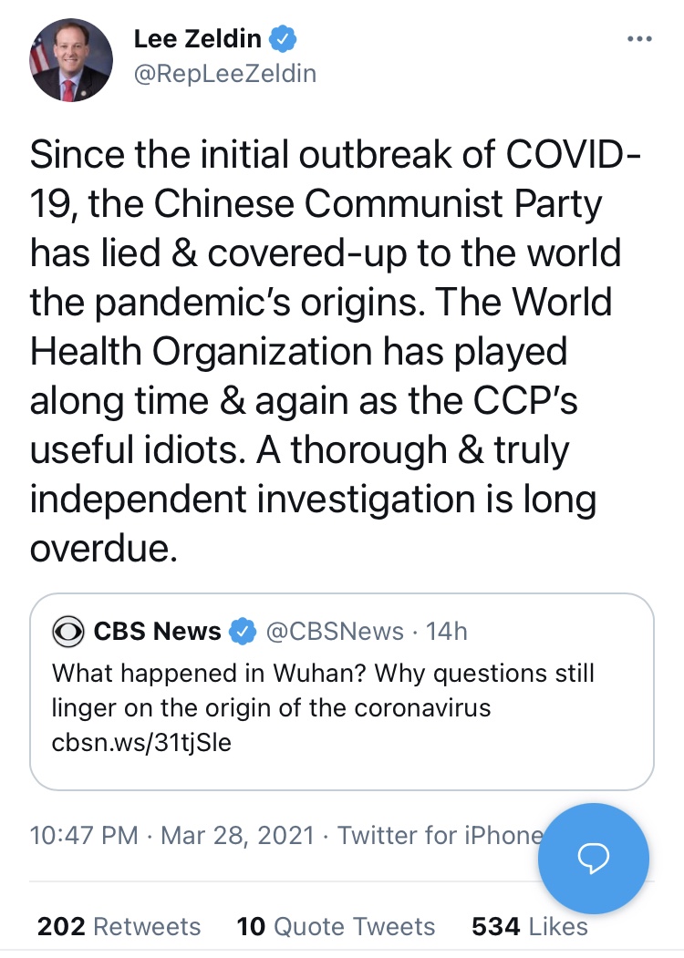Viewport: 684px width, 958px height.
Task: Tap the verified badge beside Lee Zeldin
Action: click(284, 39)
